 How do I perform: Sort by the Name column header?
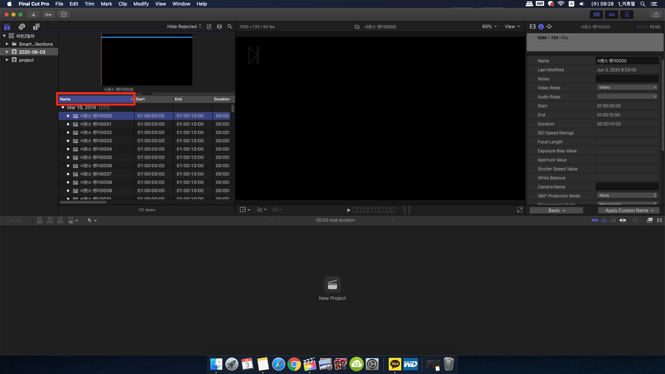coord(96,99)
